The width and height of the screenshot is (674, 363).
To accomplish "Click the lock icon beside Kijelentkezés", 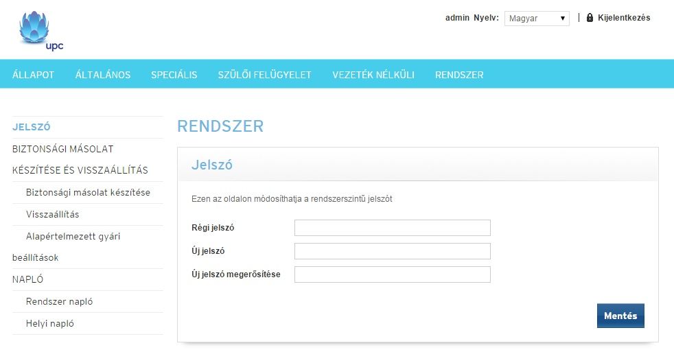I will point(590,18).
